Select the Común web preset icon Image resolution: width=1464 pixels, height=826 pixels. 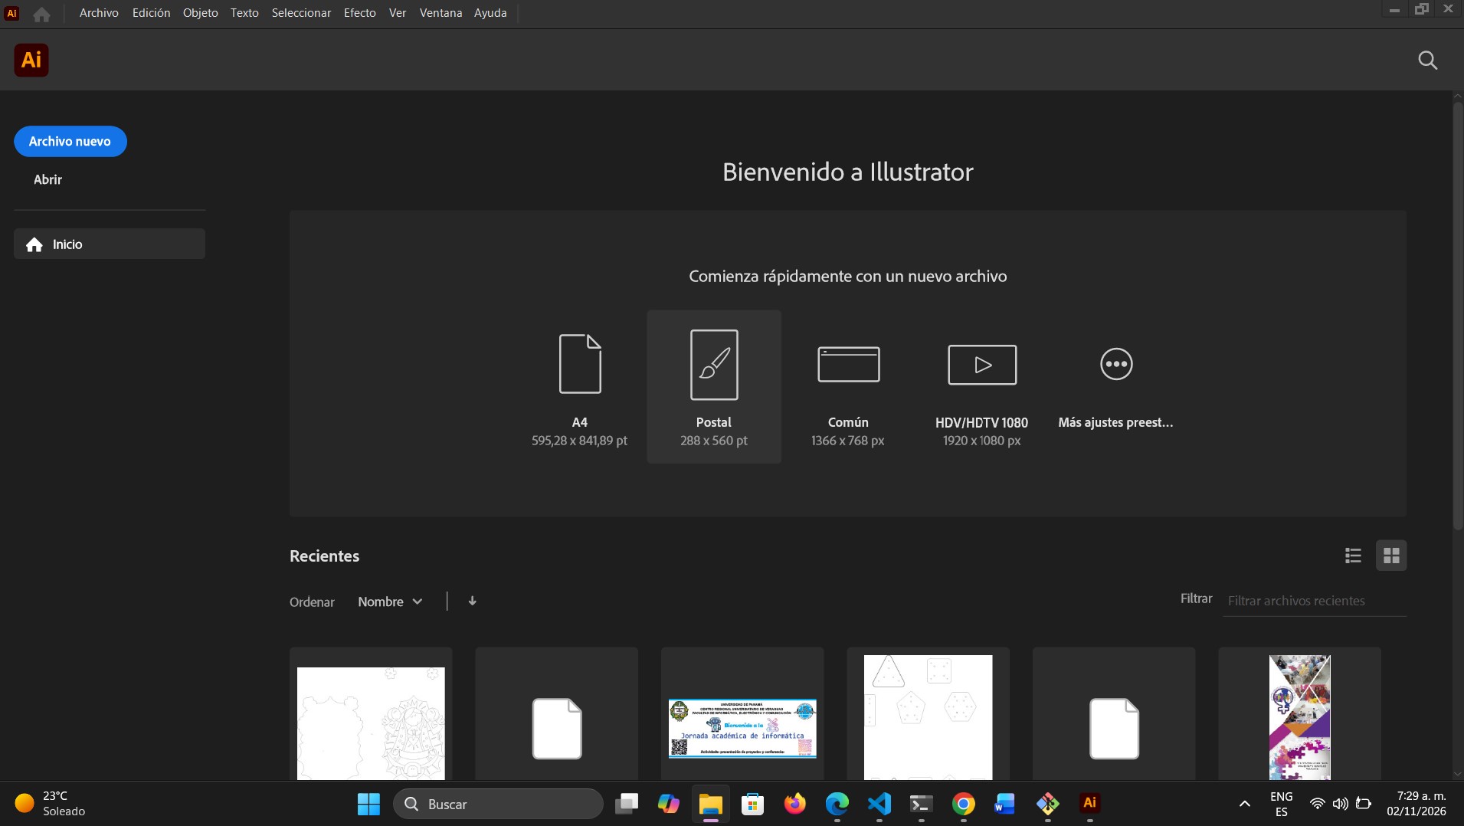point(848,364)
